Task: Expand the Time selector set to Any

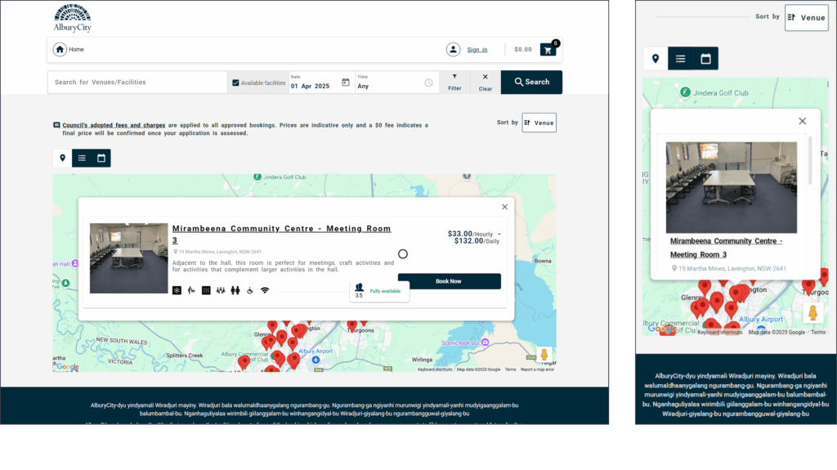Action: click(392, 86)
